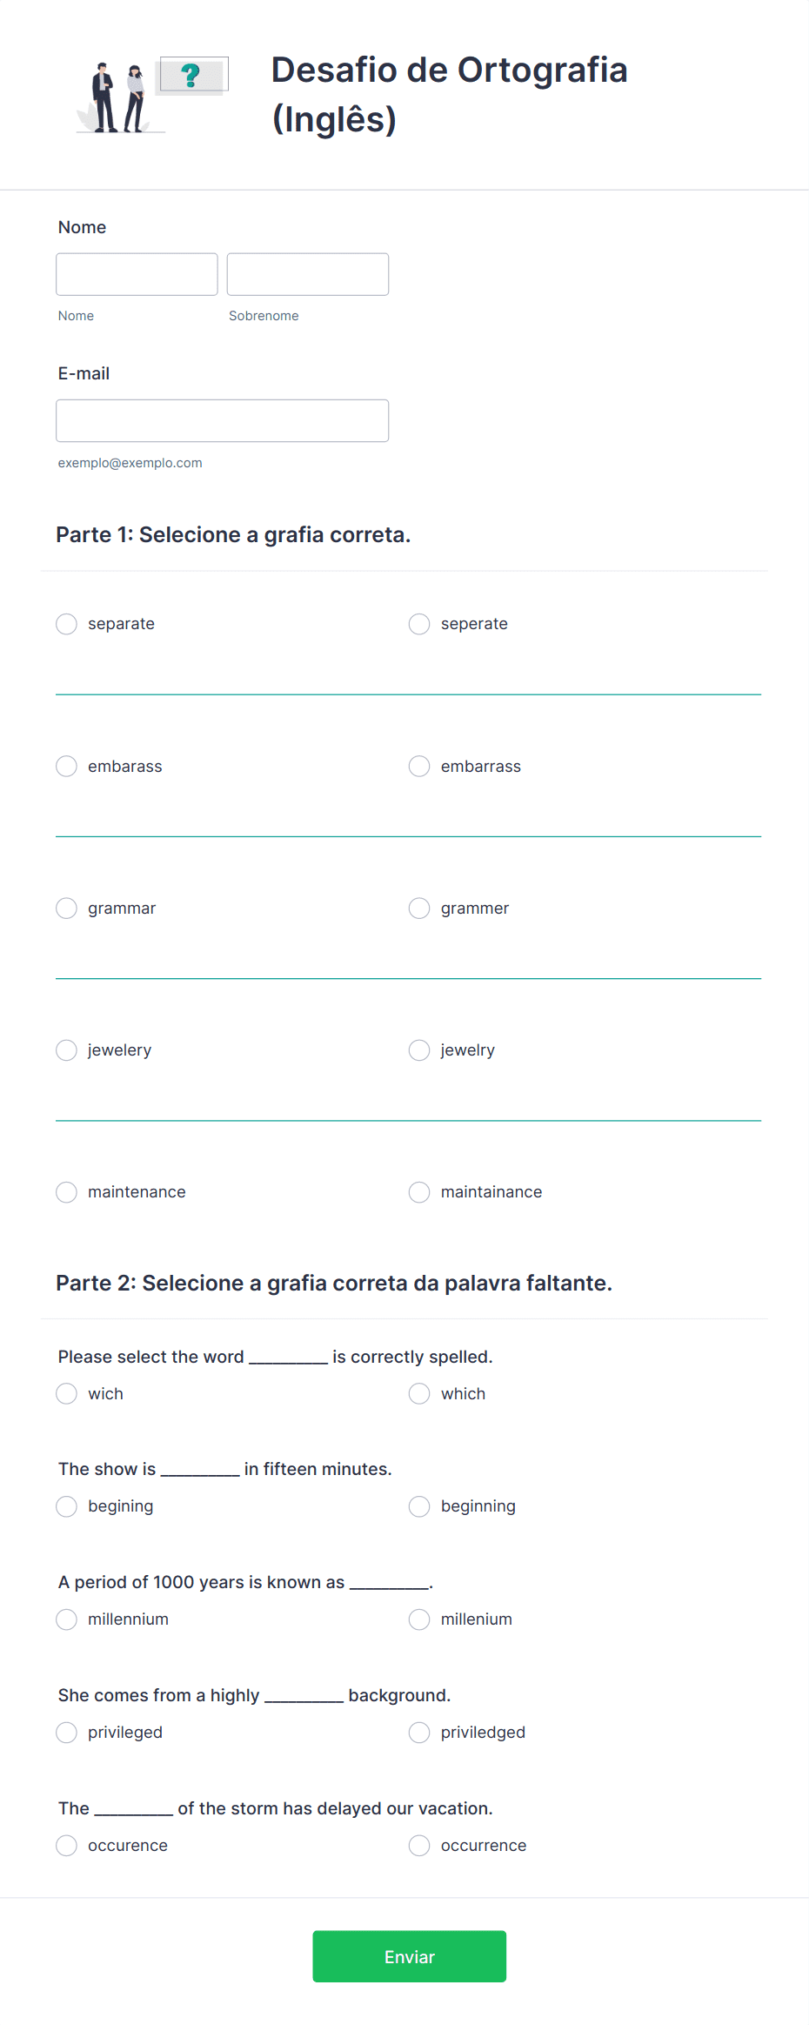Click the E-mail input field

222,421
